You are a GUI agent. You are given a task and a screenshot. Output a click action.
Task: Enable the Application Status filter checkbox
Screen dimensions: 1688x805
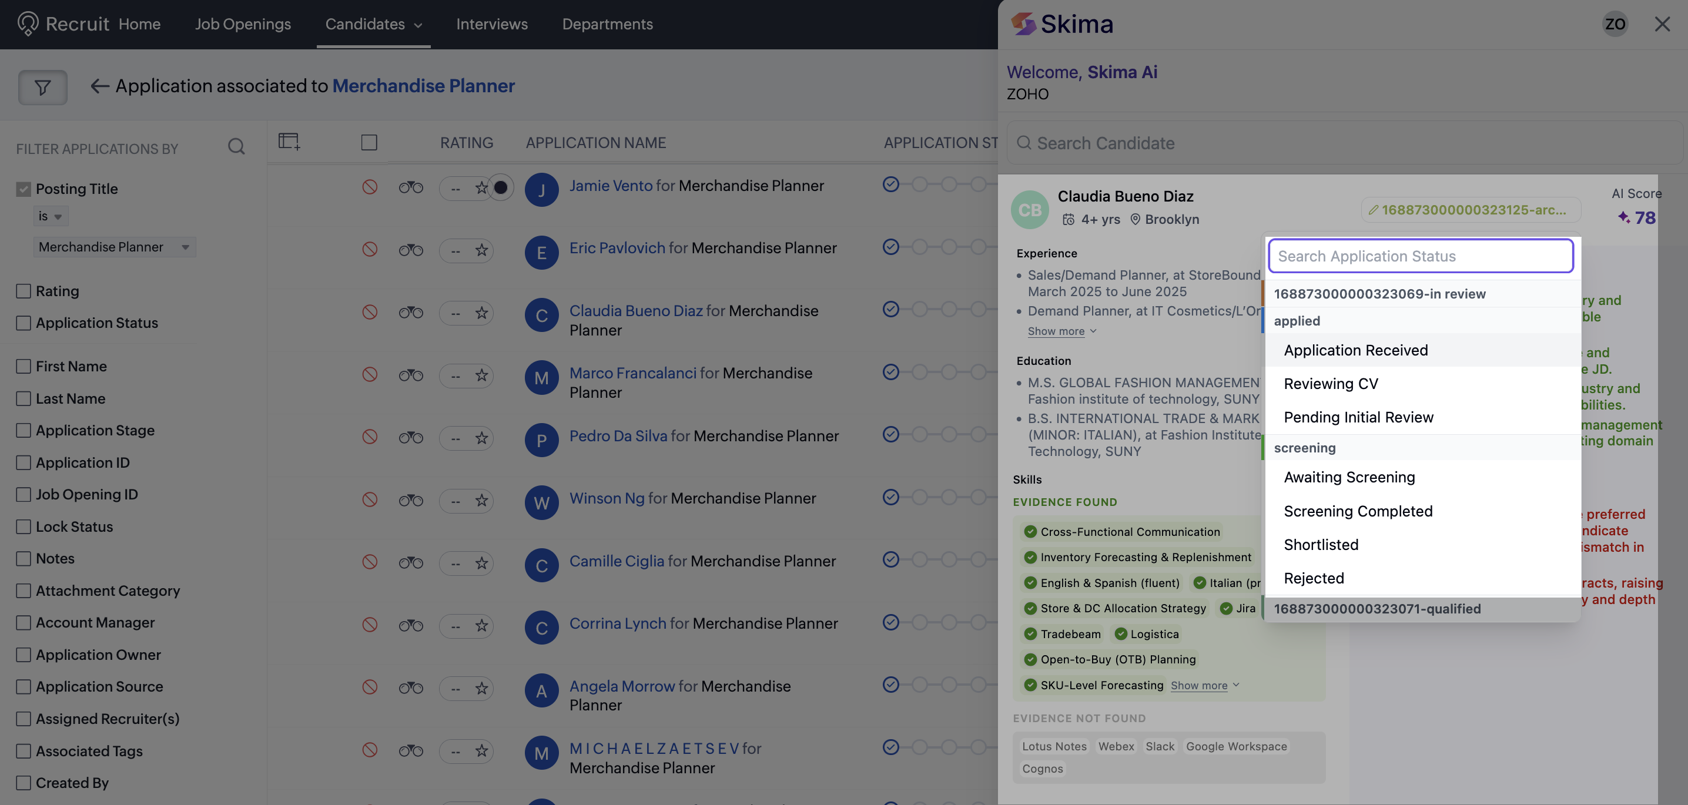click(x=24, y=323)
